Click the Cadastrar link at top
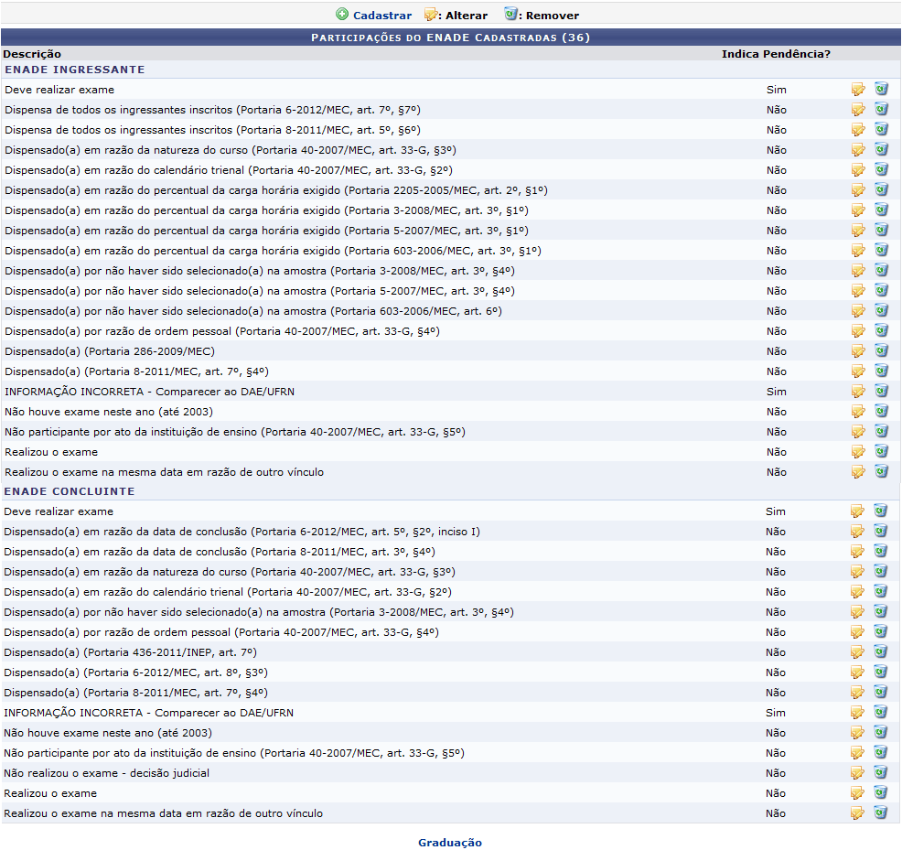902x850 pixels. (381, 15)
